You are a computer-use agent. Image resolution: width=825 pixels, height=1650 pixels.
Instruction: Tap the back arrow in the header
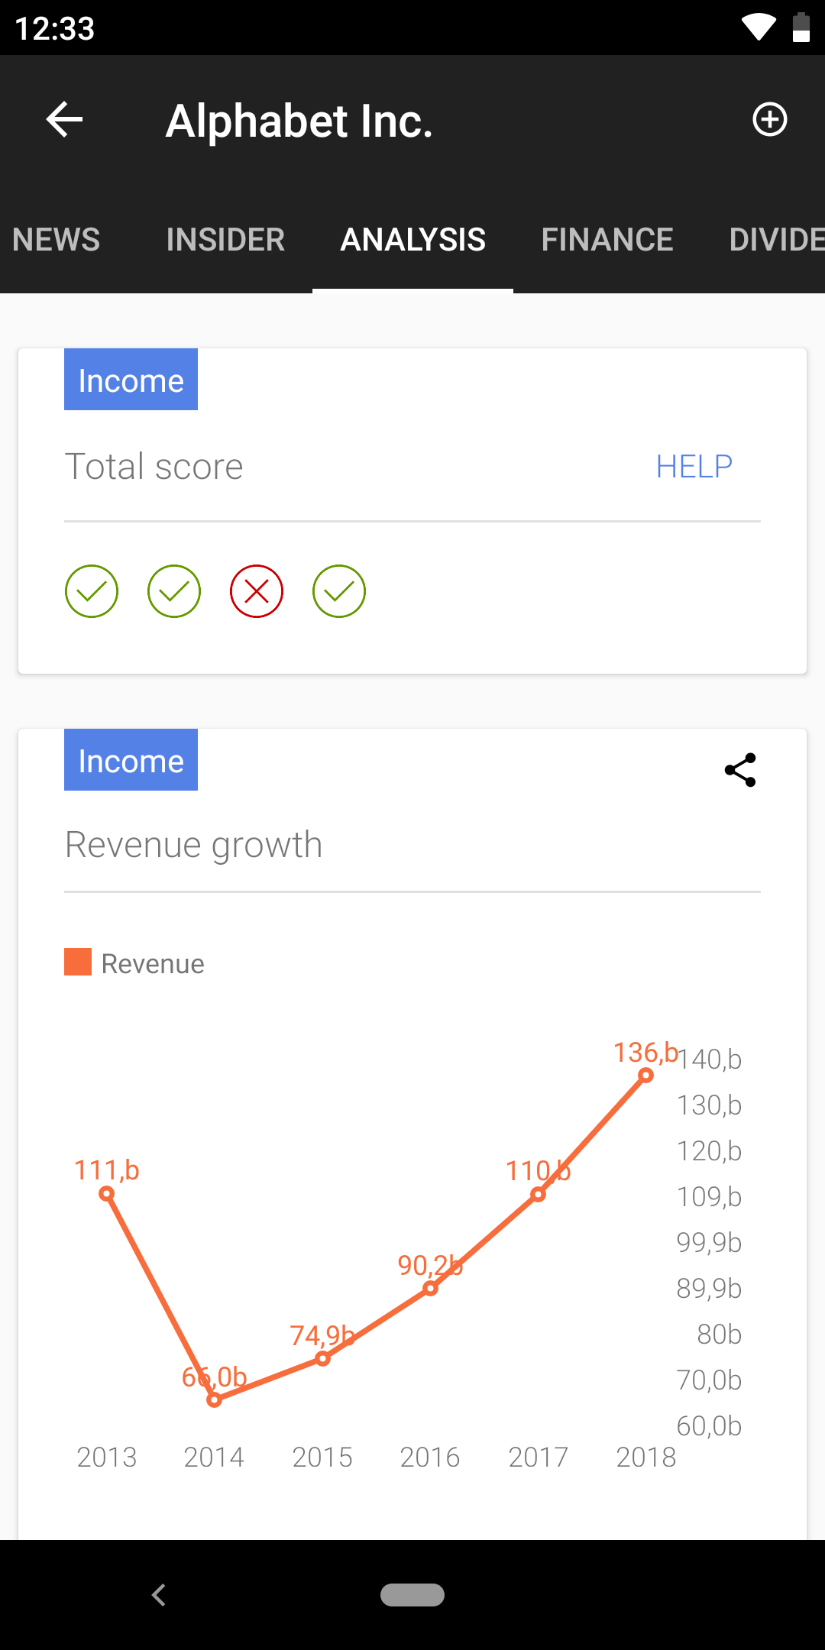coord(64,120)
